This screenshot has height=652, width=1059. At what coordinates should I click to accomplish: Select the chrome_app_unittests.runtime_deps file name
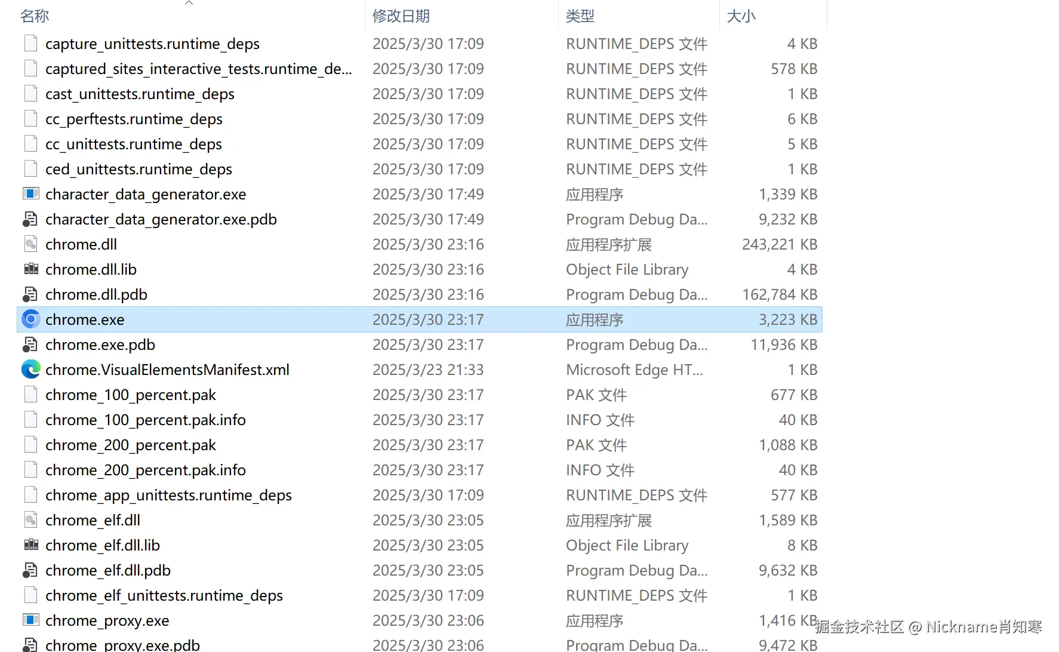(x=168, y=496)
